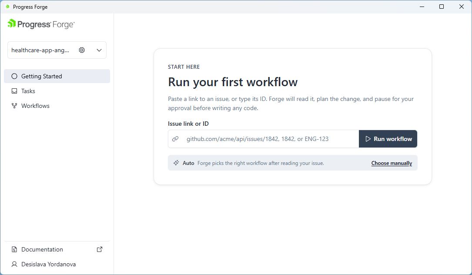Click the Tasks inbox icon
This screenshot has height=275, width=472.
pos(14,91)
